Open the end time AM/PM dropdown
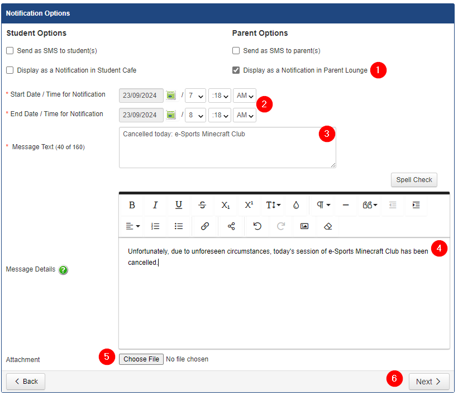Screen dimensions: 458x395 point(244,115)
